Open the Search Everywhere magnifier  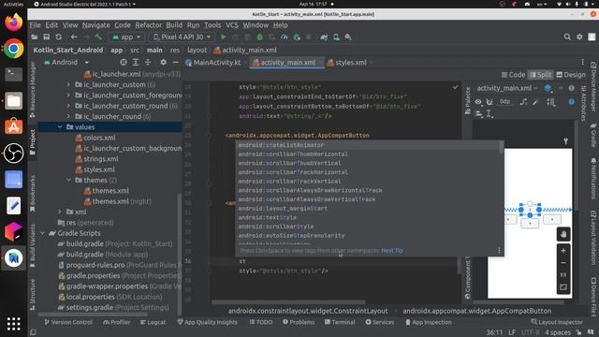[x=567, y=37]
